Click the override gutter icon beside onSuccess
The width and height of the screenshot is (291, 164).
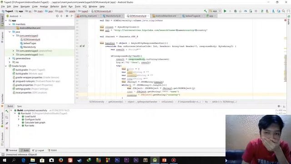point(82,46)
